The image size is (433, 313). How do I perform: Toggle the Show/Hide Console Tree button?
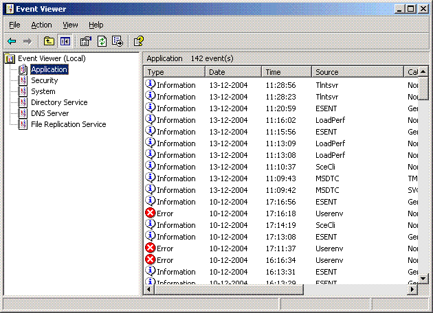65,41
